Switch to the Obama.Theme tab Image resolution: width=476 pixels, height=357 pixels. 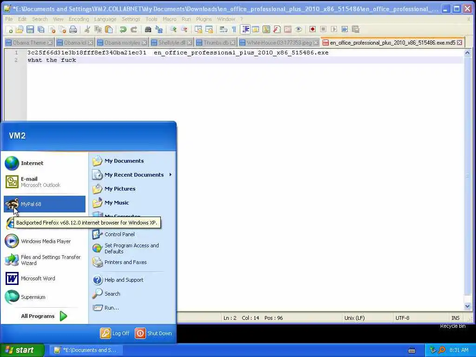(x=29, y=42)
